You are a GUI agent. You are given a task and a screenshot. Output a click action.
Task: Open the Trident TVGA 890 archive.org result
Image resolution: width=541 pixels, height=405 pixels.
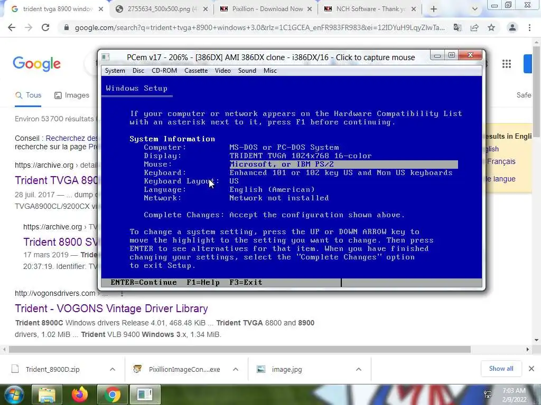[x=56, y=180]
